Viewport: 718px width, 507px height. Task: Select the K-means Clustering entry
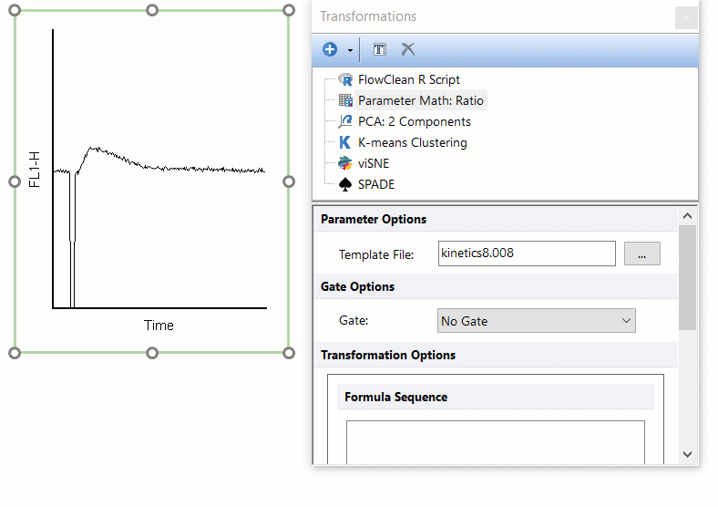point(412,142)
